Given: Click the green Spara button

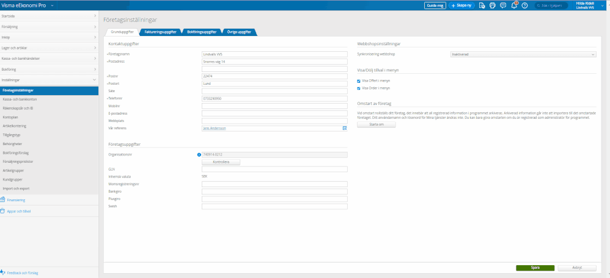Looking at the screenshot, I should [x=535, y=268].
